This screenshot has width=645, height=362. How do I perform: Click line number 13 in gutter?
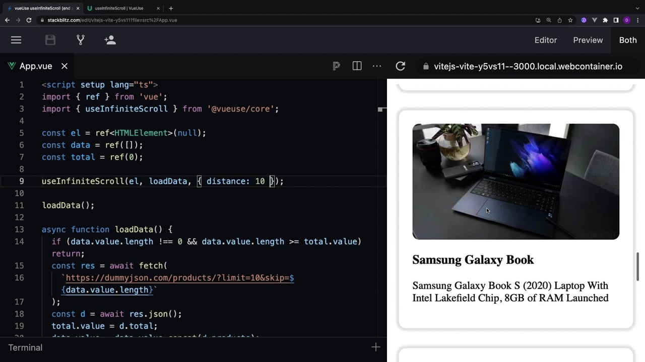[19, 229]
